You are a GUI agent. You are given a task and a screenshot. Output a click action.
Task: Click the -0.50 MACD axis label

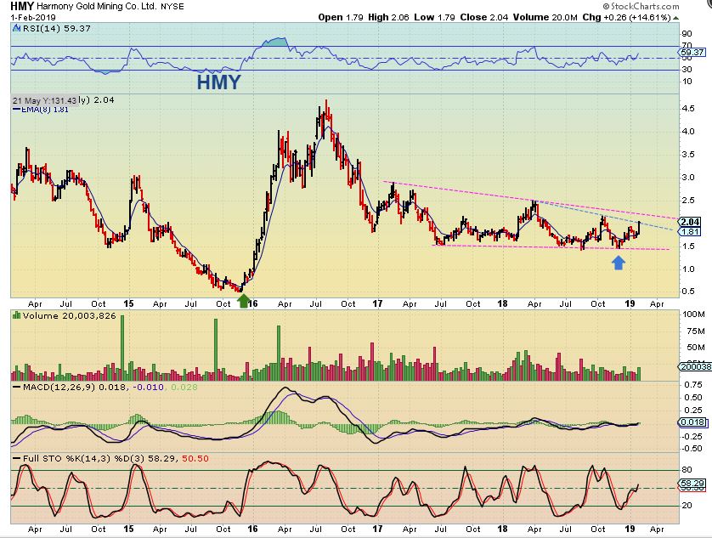point(692,449)
